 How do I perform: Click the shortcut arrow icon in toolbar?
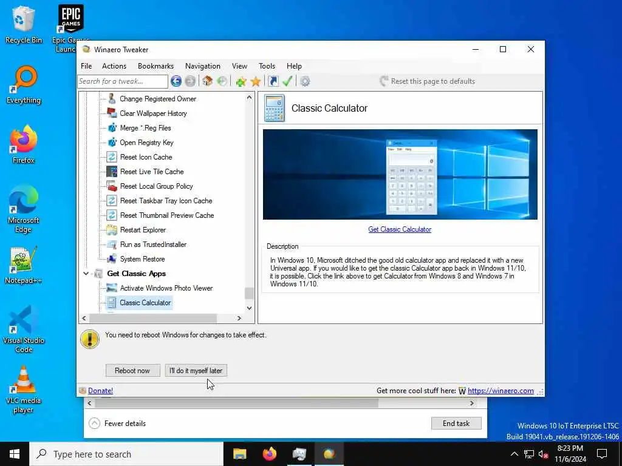point(273,81)
